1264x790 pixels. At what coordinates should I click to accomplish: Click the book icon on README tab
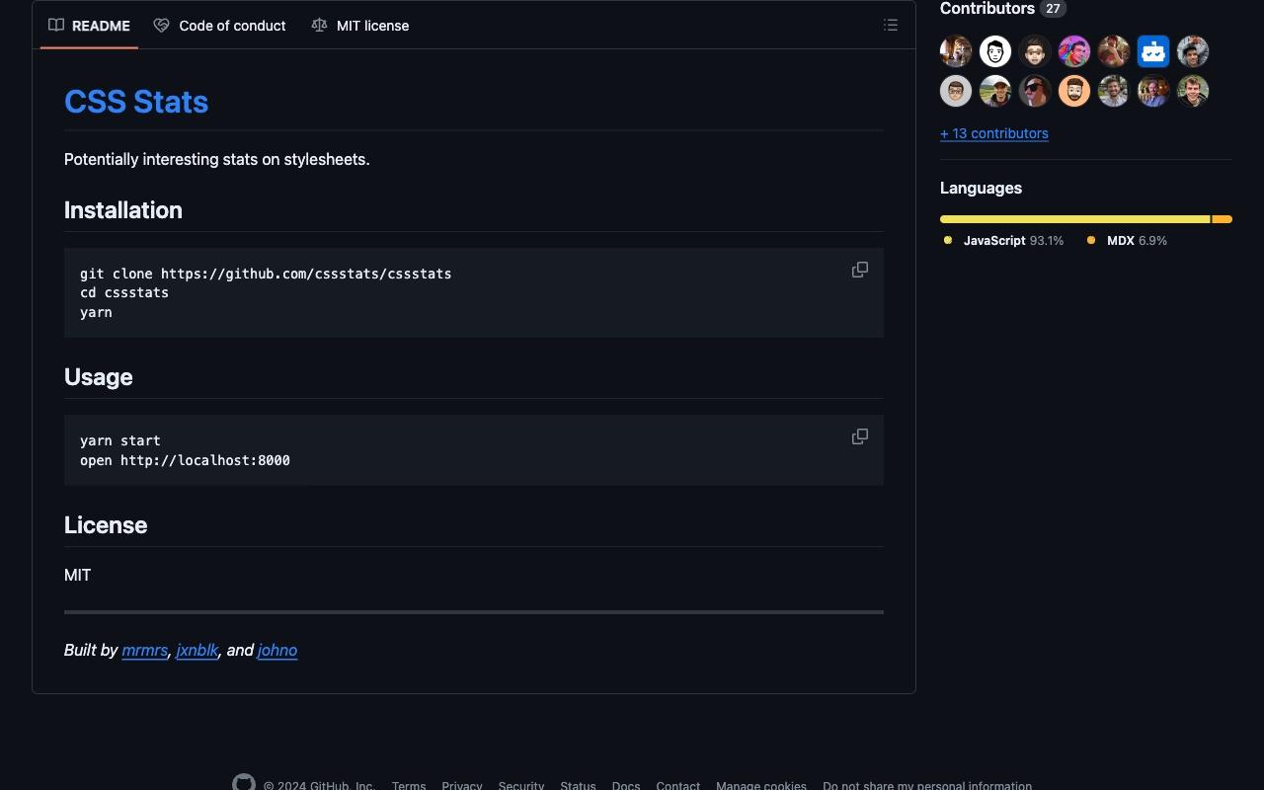point(56,25)
